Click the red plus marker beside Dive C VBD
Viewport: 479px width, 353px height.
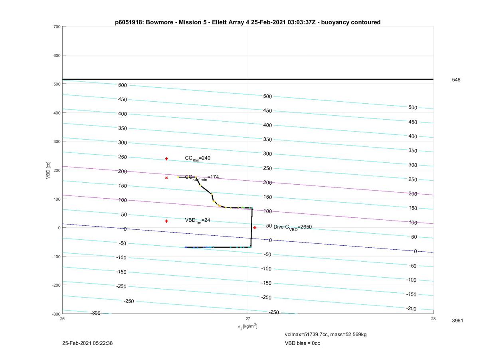[255, 228]
